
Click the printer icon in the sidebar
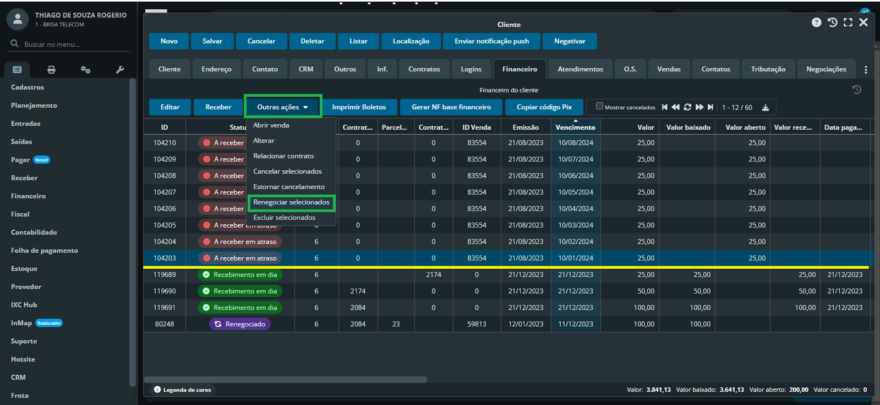[51, 70]
